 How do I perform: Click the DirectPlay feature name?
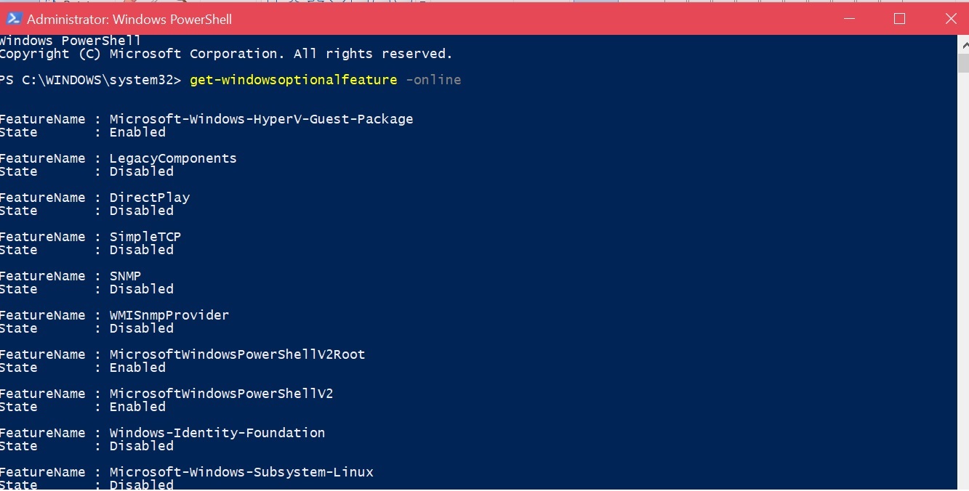150,198
